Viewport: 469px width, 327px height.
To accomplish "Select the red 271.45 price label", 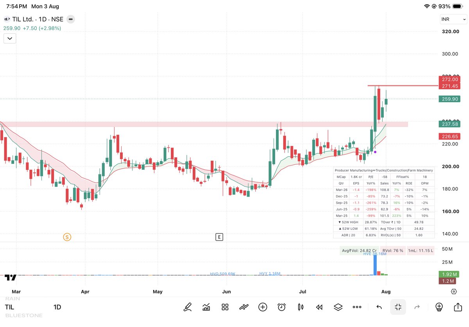I will coord(450,86).
